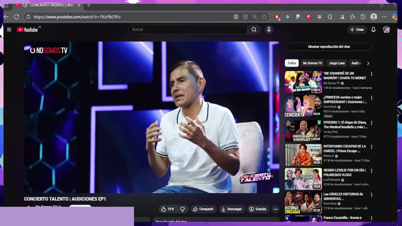Show more filter chips with right arrow
The image size is (402, 226).
pyautogui.click(x=368, y=63)
